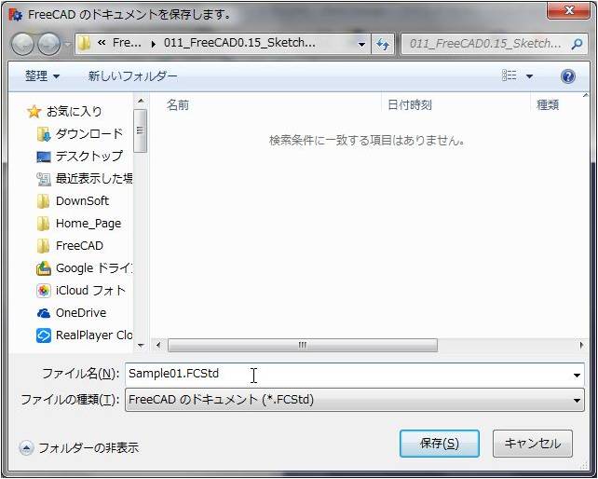The width and height of the screenshot is (598, 479).
Task: Open Google ドライブ entry in sidebar
Action: [x=94, y=268]
